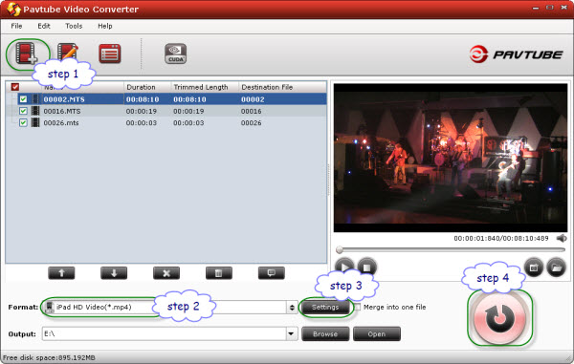
Task: Open the Output path dropdown arrow
Action: pyautogui.click(x=292, y=333)
